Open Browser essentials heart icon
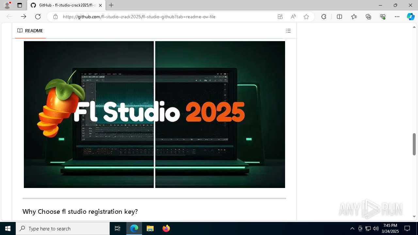Image resolution: width=418 pixels, height=235 pixels. tap(383, 17)
